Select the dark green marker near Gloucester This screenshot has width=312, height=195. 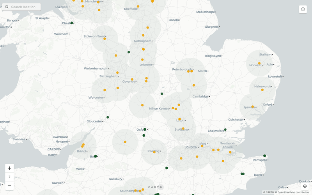[x=108, y=117]
